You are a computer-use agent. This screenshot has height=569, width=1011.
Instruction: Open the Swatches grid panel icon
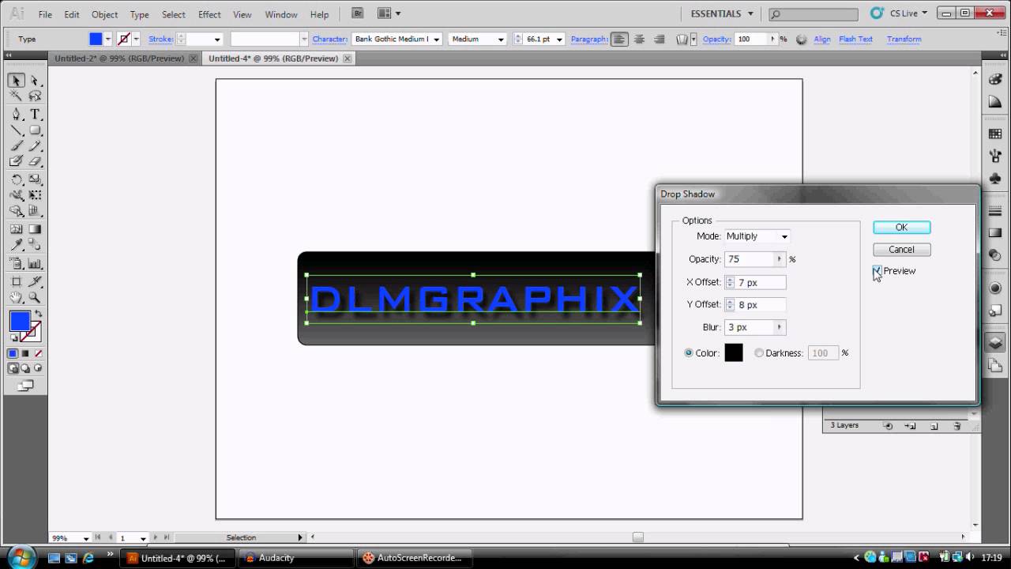pyautogui.click(x=995, y=134)
